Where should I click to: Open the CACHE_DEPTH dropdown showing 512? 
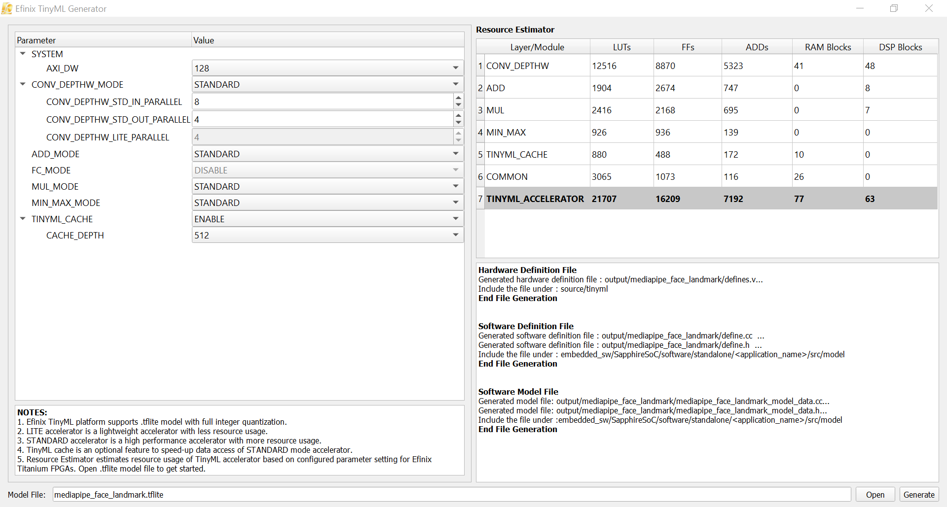[328, 235]
